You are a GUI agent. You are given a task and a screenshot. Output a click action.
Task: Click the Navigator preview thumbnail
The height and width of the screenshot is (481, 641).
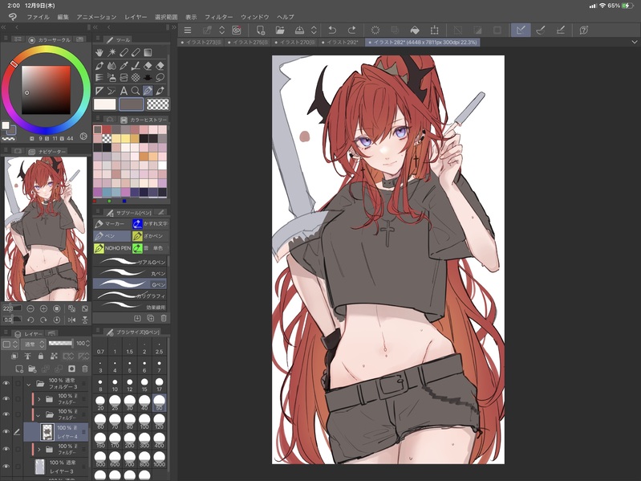tap(46, 229)
